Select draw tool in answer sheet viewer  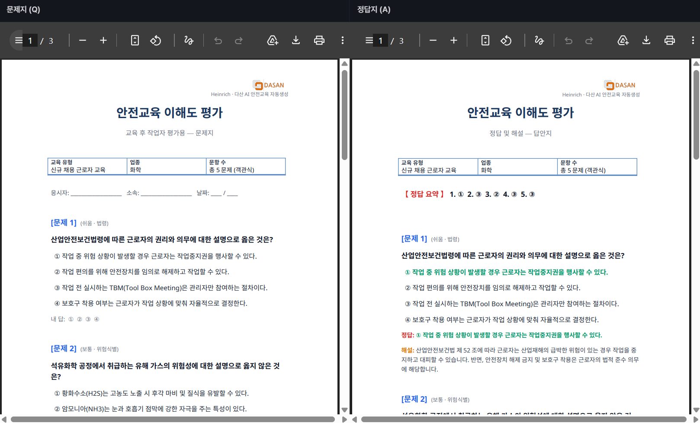pos(539,41)
